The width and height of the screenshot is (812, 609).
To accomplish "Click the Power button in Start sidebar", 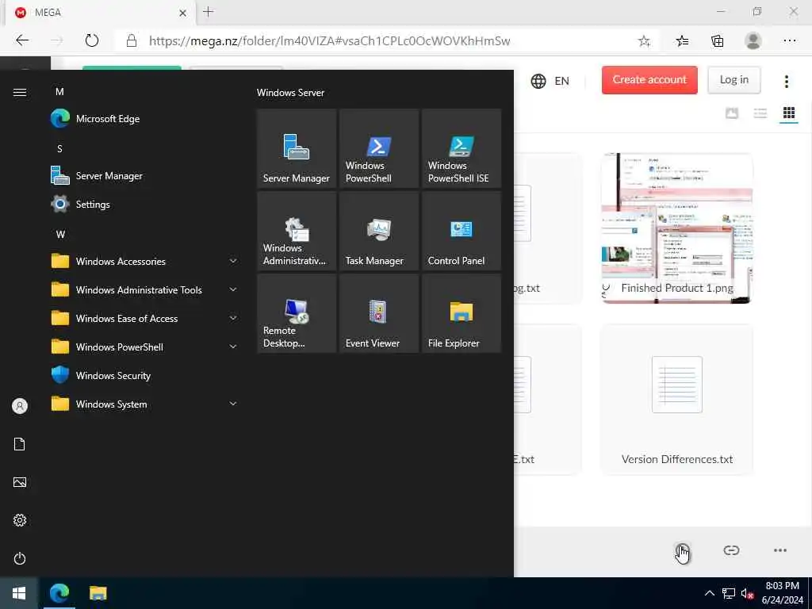I will (20, 558).
